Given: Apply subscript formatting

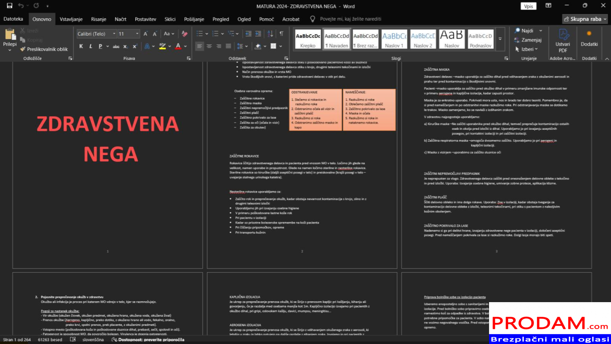Looking at the screenshot, I should (x=125, y=46).
